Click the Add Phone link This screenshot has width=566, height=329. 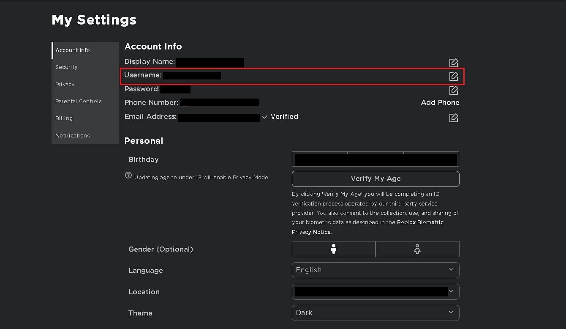coord(440,103)
